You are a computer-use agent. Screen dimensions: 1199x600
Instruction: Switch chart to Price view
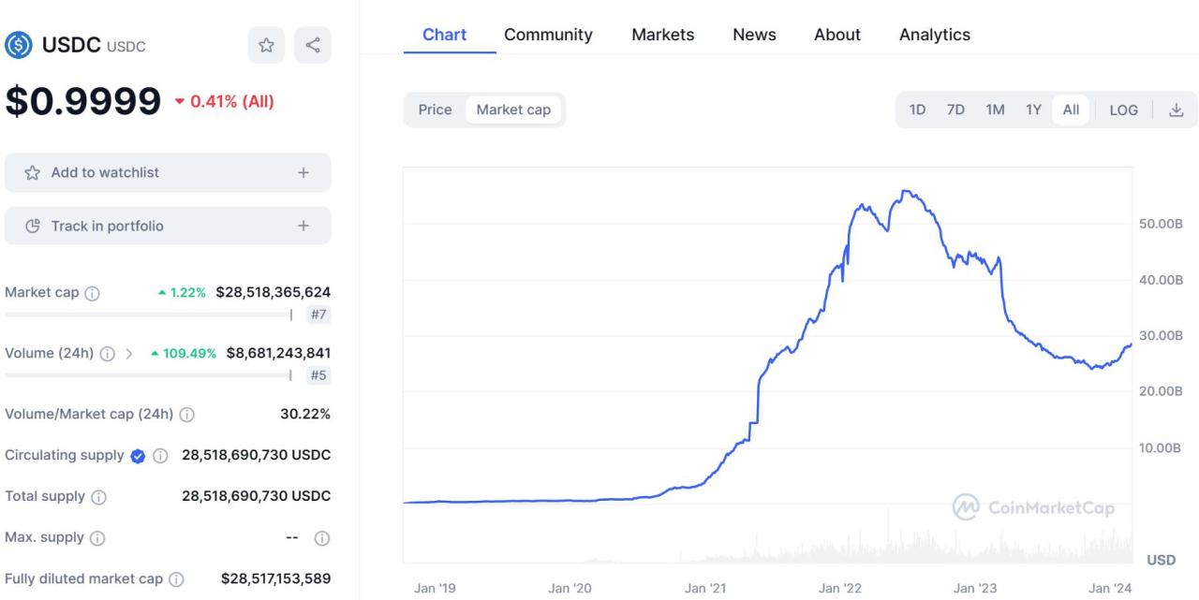pos(435,110)
